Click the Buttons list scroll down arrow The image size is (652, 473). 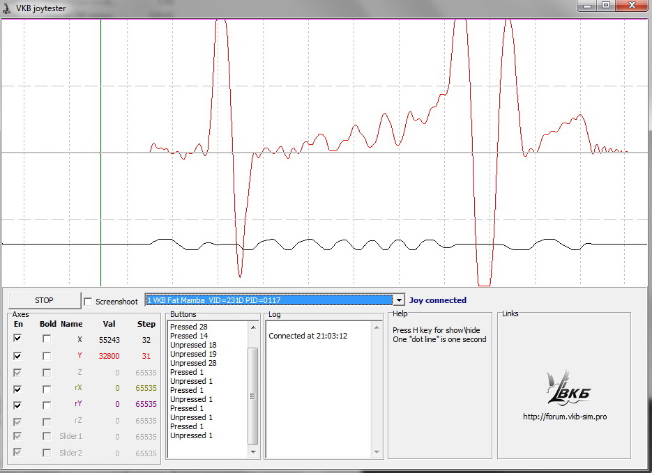(x=253, y=452)
